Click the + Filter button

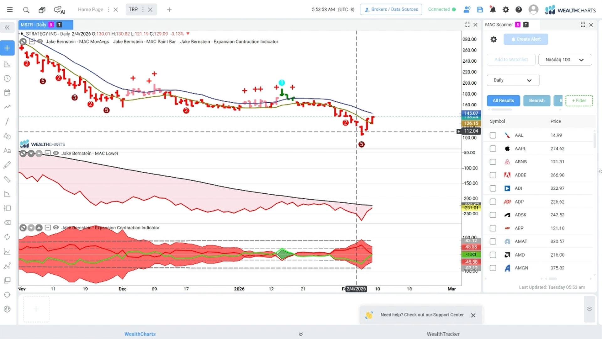coord(579,100)
